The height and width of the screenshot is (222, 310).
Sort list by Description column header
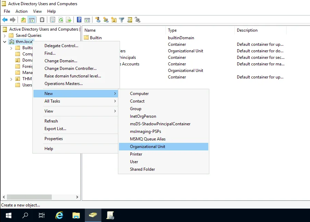[x=260, y=30]
